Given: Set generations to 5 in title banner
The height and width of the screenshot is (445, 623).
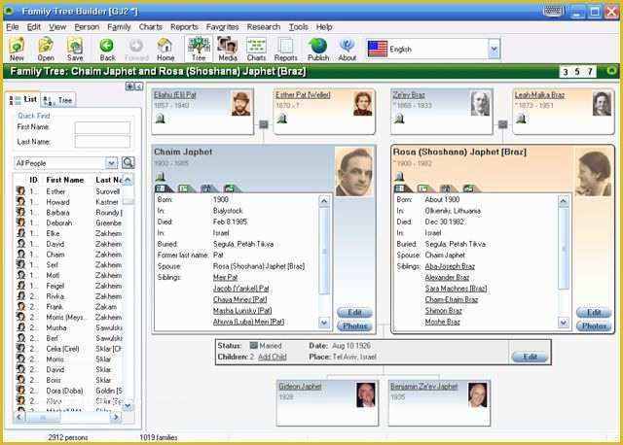Looking at the screenshot, I should tap(577, 72).
